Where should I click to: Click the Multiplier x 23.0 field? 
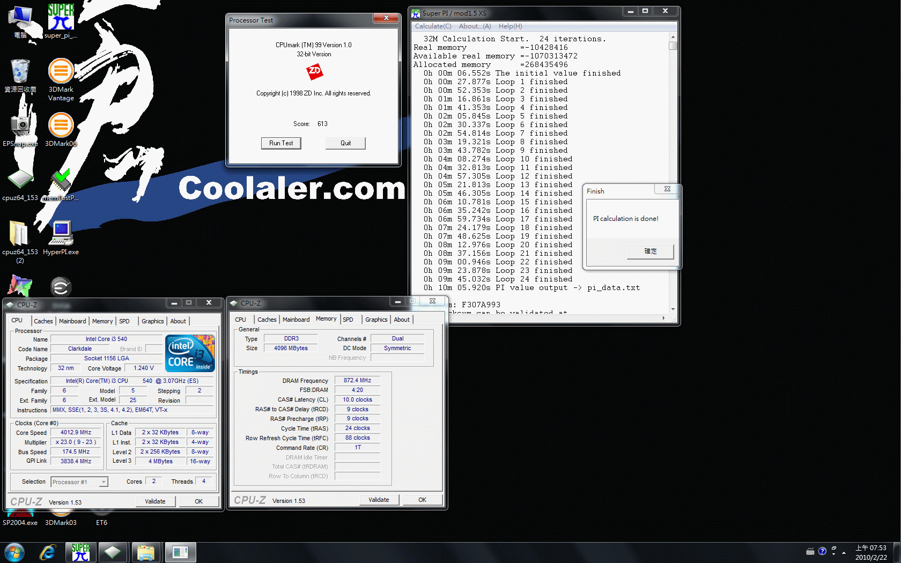coord(76,442)
